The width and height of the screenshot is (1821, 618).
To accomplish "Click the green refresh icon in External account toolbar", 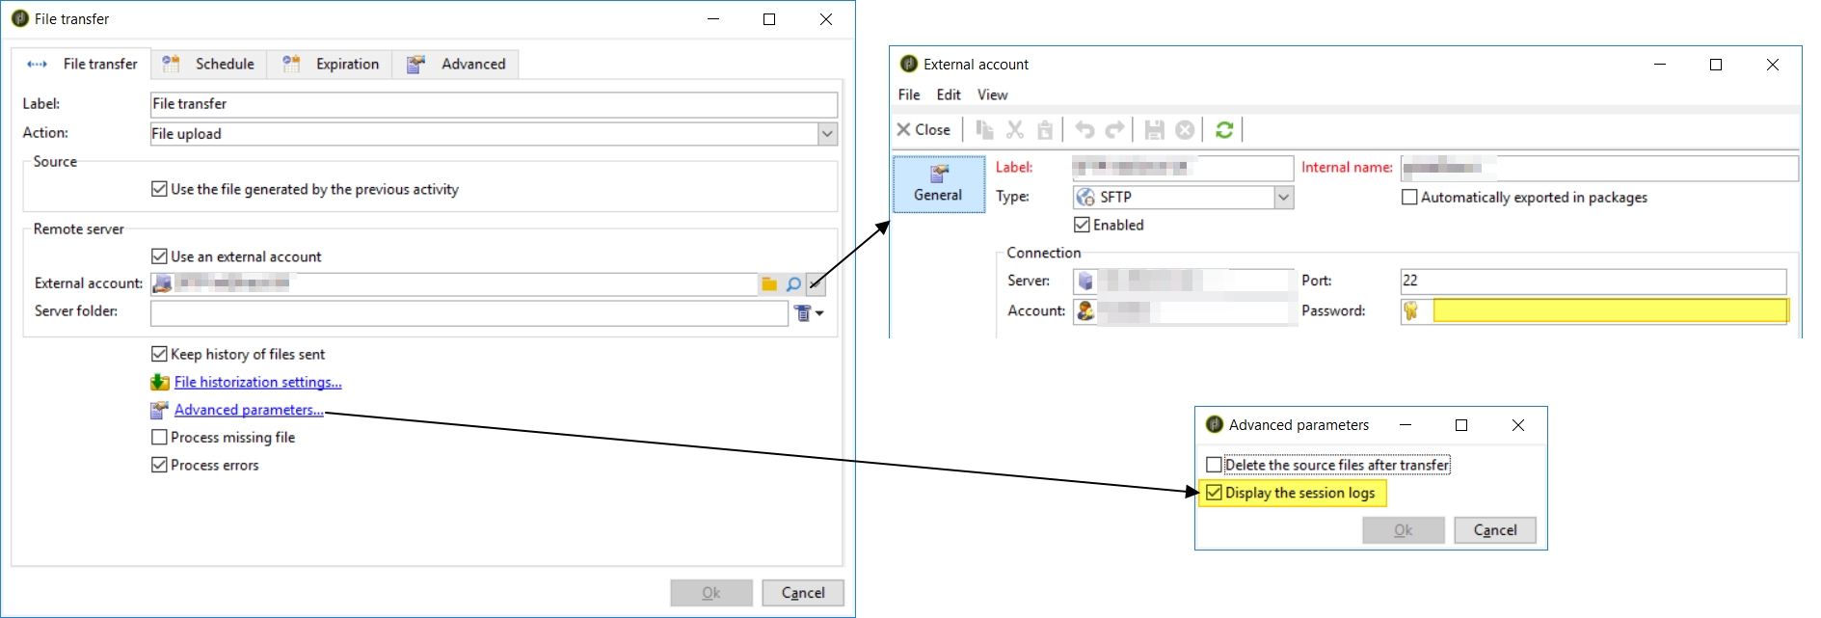I will (x=1224, y=130).
